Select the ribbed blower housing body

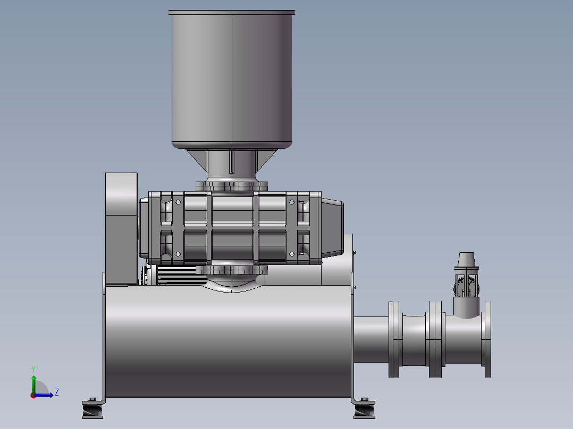[x=234, y=228]
